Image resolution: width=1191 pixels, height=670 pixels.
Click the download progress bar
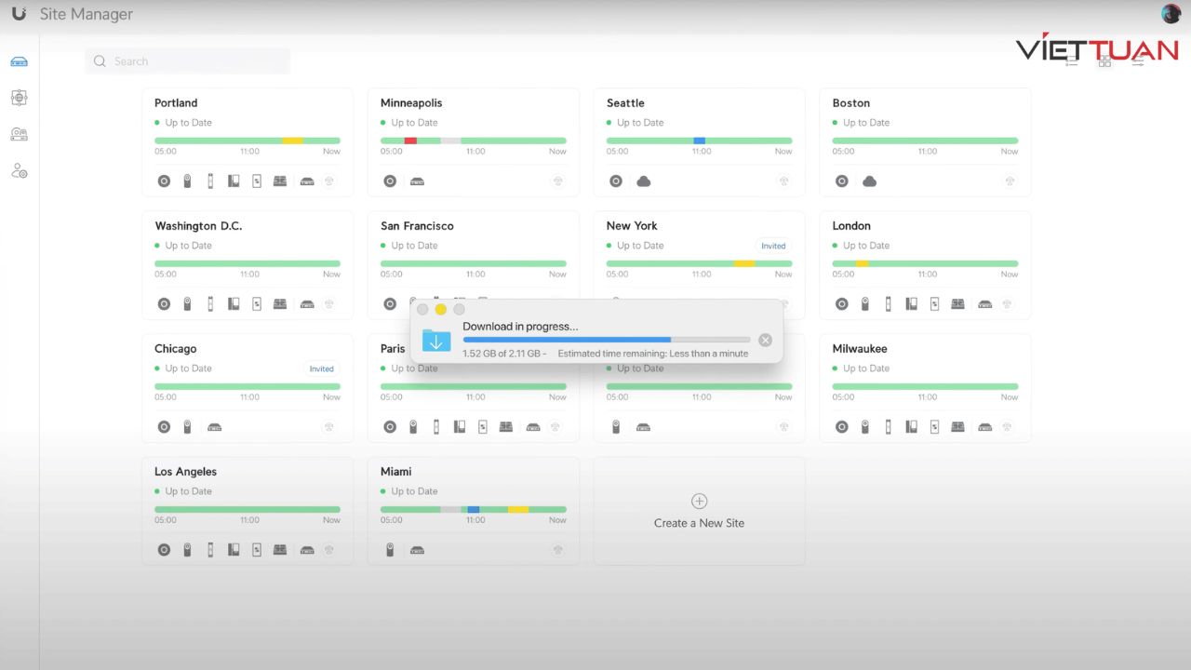click(x=607, y=340)
